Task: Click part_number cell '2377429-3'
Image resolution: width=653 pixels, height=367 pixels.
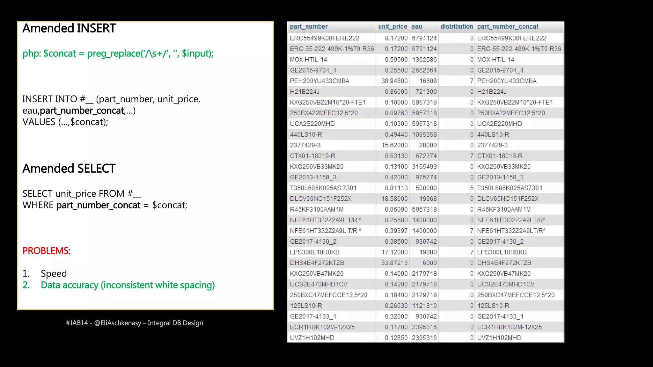Action: (305, 145)
